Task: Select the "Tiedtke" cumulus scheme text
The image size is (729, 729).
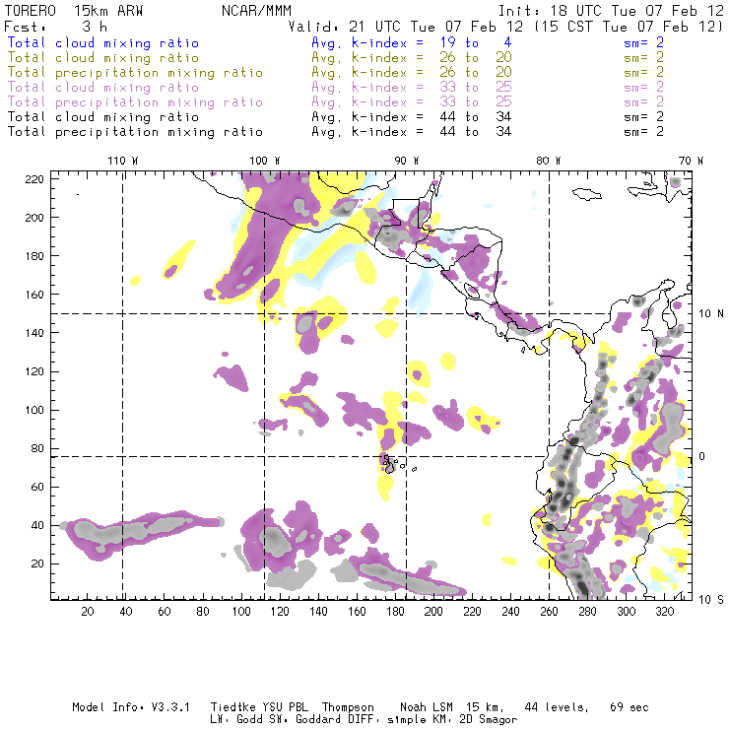Action: click(x=232, y=707)
